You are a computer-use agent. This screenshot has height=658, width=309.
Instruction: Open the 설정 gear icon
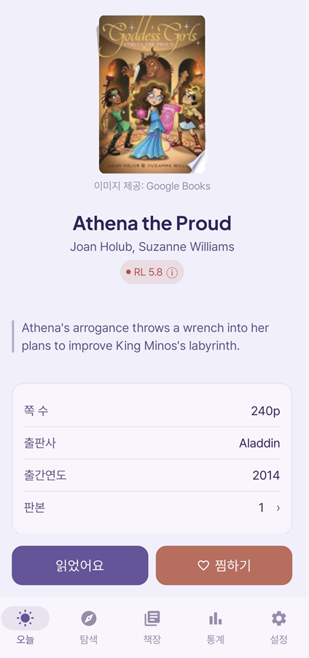pyautogui.click(x=279, y=618)
